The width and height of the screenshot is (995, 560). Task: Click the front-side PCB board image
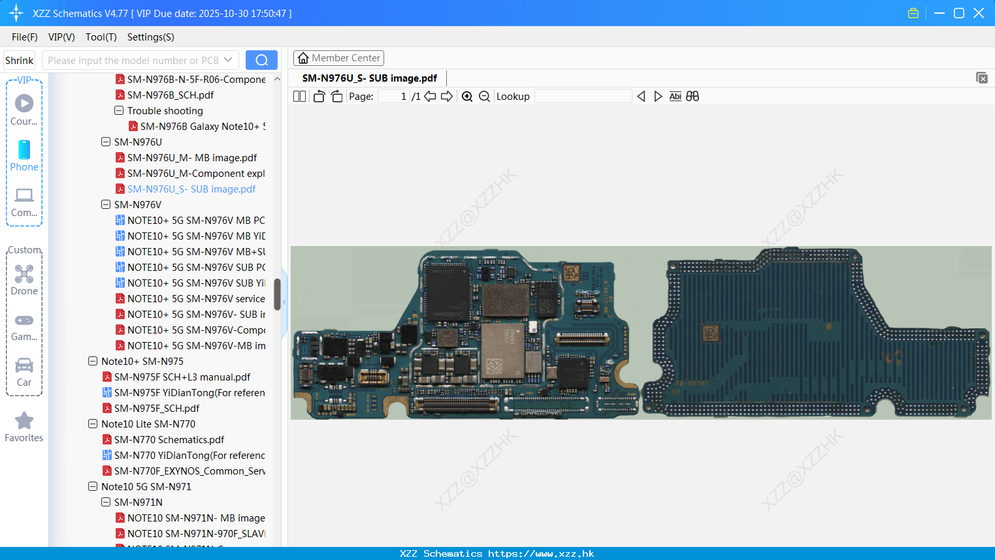click(x=465, y=333)
